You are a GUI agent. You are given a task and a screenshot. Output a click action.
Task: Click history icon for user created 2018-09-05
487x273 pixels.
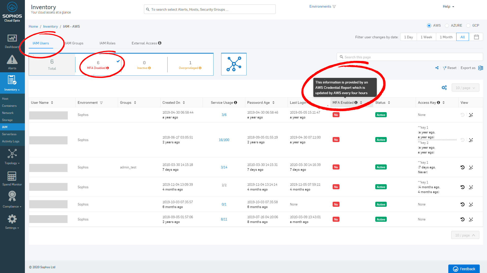(463, 219)
